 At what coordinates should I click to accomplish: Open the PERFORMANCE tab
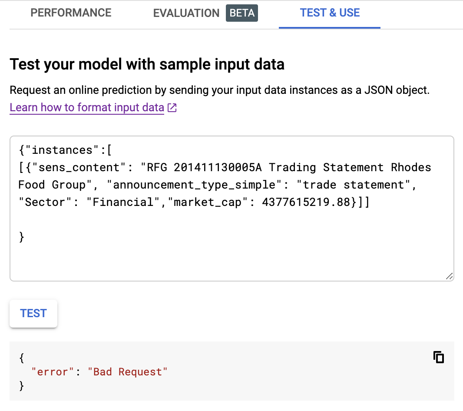click(x=71, y=13)
